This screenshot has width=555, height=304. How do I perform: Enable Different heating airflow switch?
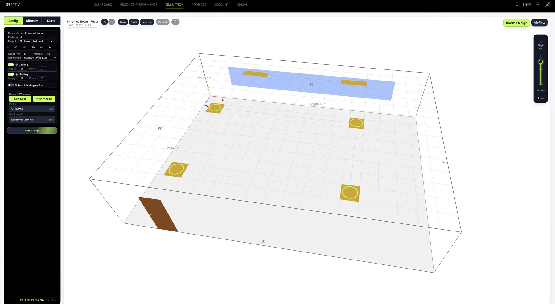11,85
